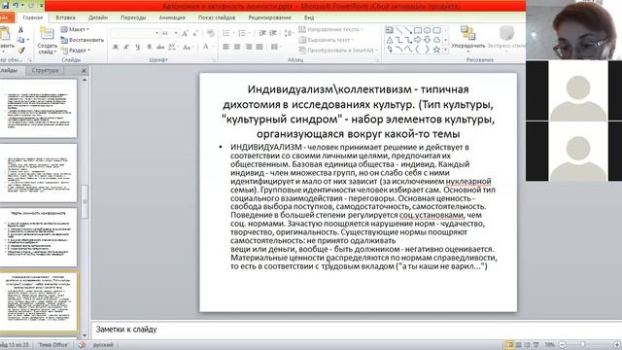Open the Дизайн ribbon tab

tap(97, 17)
